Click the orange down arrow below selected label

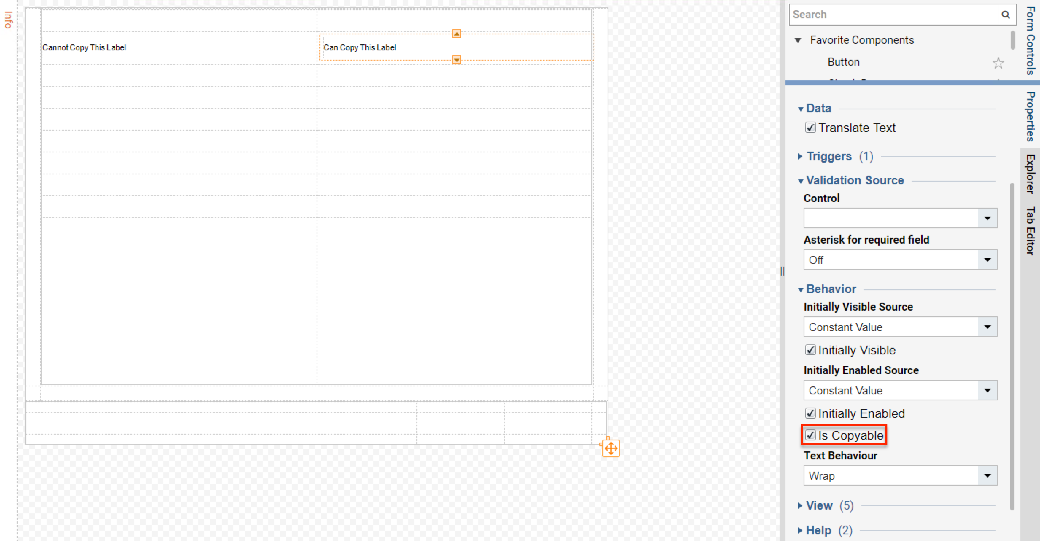(456, 60)
